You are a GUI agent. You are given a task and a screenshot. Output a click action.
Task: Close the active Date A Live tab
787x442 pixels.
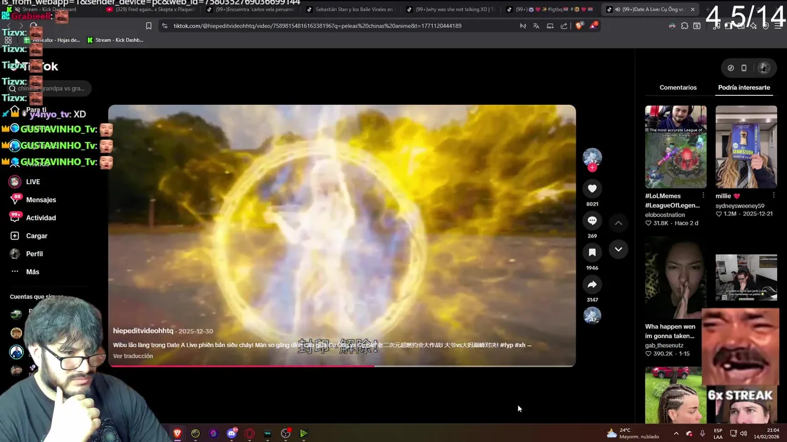point(692,9)
